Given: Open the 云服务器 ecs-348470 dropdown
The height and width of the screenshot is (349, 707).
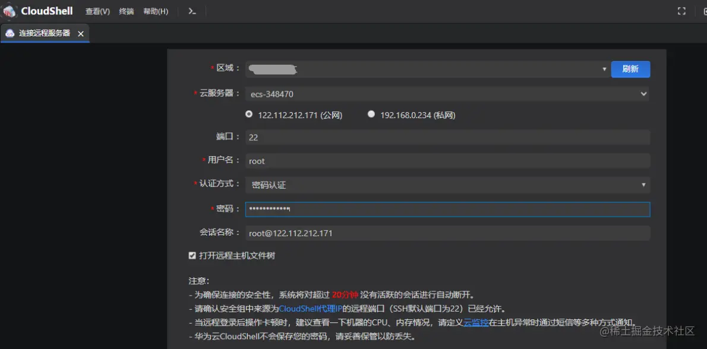Looking at the screenshot, I should 447,94.
